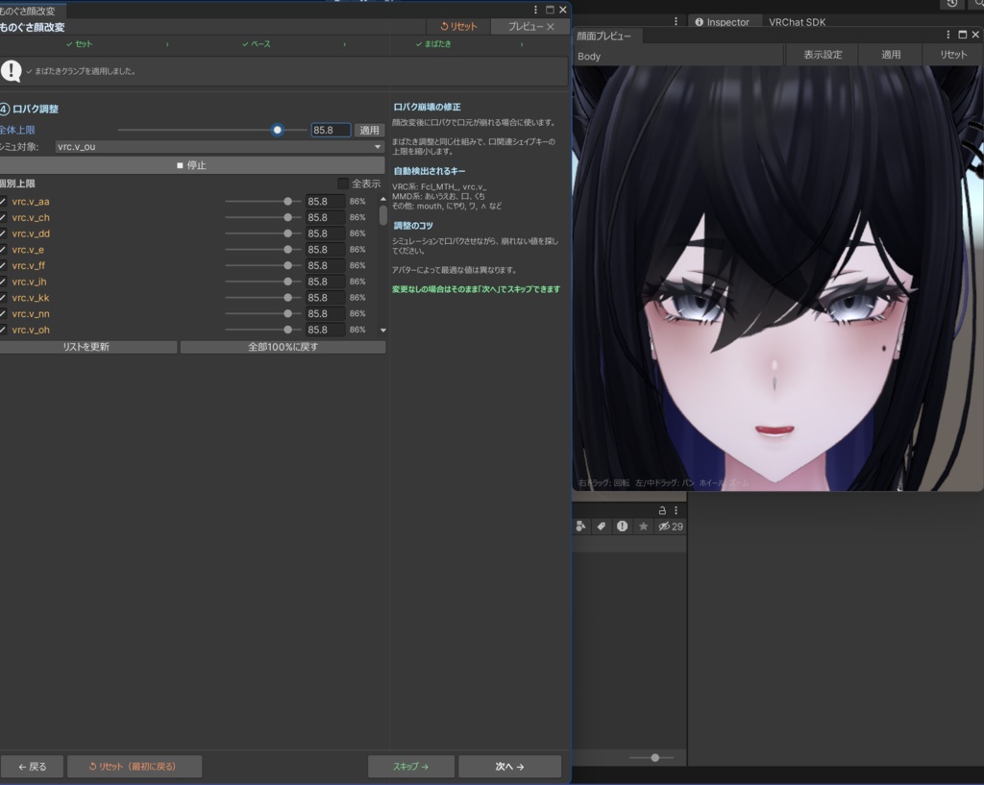Enable the 全表示 checkbox
The image size is (984, 785).
pos(343,184)
